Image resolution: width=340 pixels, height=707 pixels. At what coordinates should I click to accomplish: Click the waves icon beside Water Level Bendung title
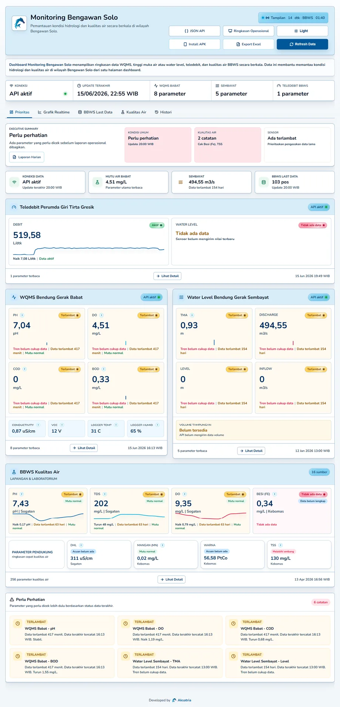coord(181,297)
